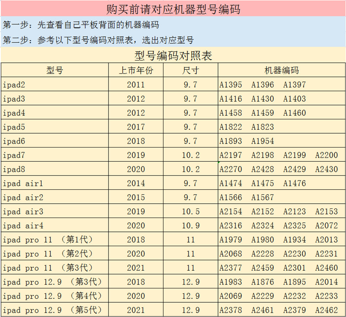The height and width of the screenshot is (317, 346).
Task: Click the 尺寸 column header
Action: 191,70
